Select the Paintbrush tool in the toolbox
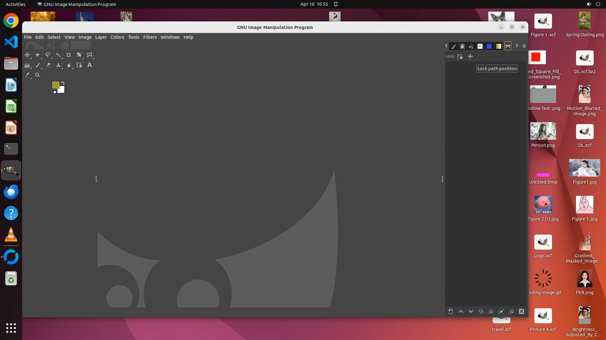606x340 pixels. [38, 65]
